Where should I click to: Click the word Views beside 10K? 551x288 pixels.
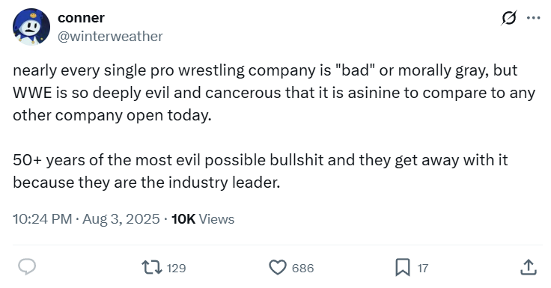tap(216, 219)
